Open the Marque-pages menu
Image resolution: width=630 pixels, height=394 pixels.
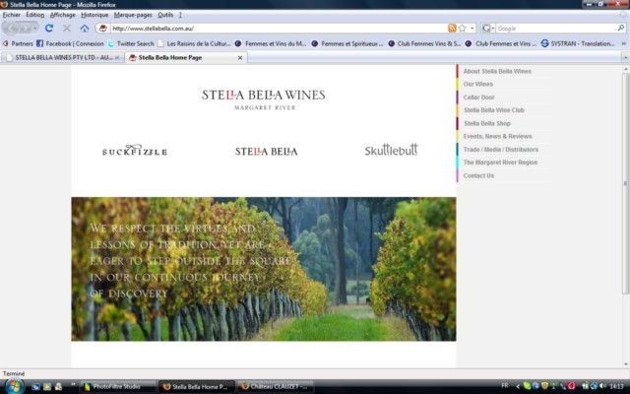point(133,15)
